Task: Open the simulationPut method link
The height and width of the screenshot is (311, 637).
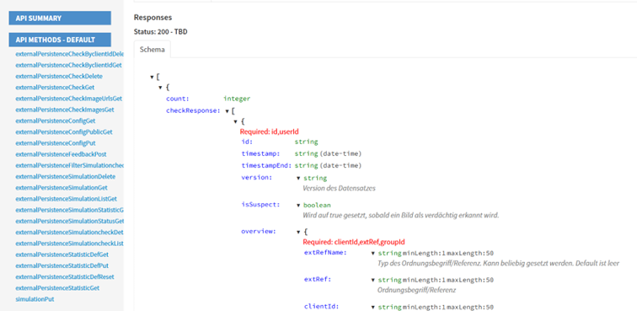Action: (35, 299)
